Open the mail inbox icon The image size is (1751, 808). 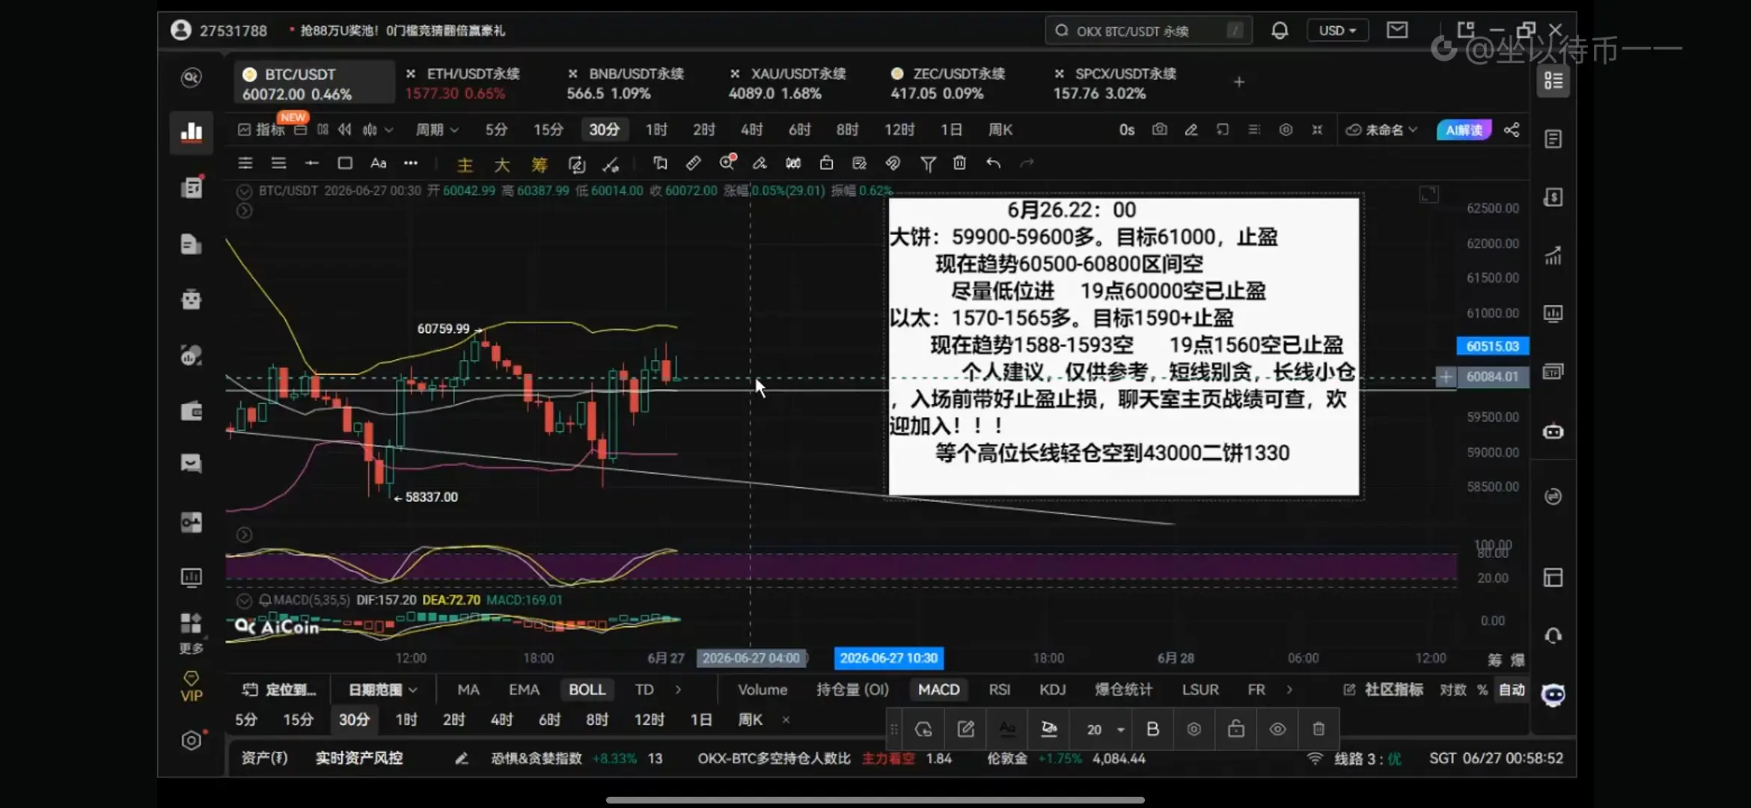click(x=1397, y=30)
